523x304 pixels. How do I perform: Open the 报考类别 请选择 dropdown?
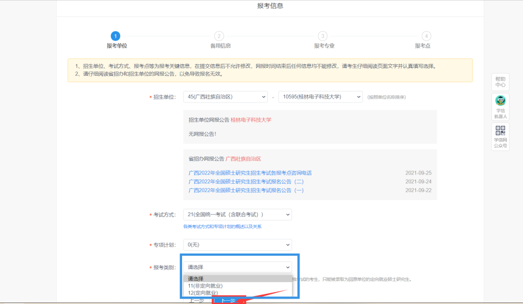tap(237, 267)
